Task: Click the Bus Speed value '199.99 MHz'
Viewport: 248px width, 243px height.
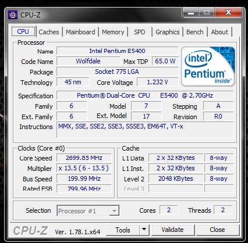Action: tap(84, 178)
